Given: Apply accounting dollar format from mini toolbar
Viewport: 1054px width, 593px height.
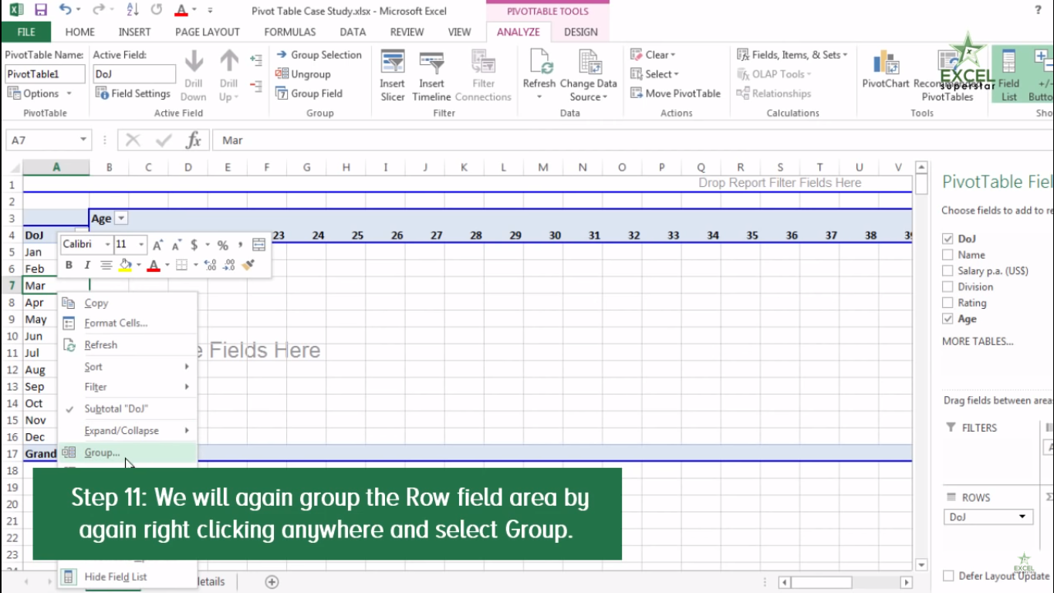Looking at the screenshot, I should (x=194, y=245).
